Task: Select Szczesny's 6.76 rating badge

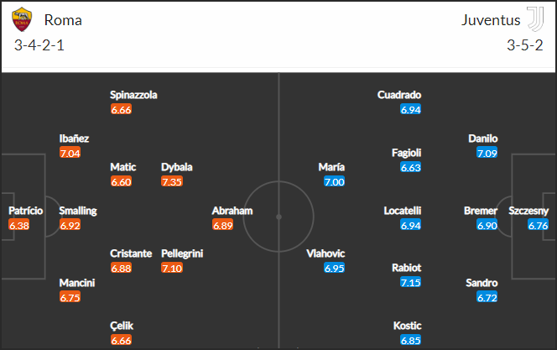Action: (538, 225)
